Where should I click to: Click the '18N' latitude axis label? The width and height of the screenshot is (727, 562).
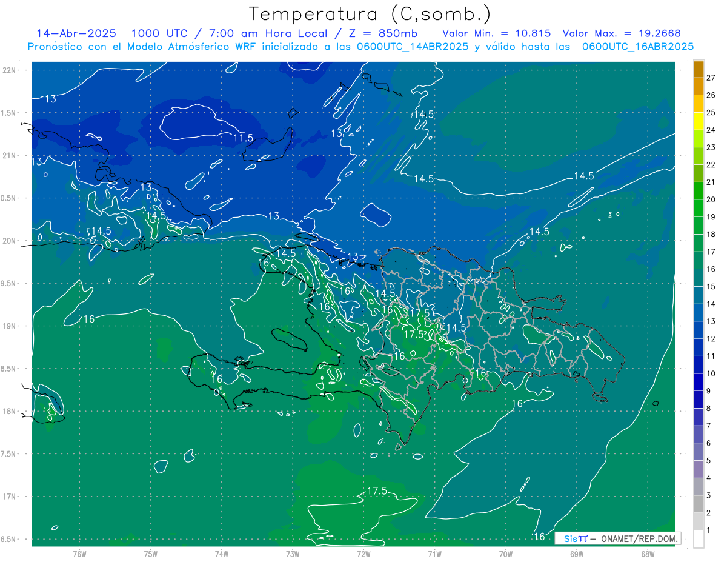click(9, 412)
